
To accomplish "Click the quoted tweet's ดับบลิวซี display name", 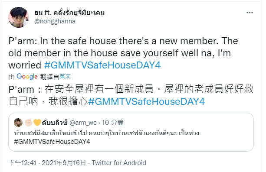I will [x=55, y=123].
